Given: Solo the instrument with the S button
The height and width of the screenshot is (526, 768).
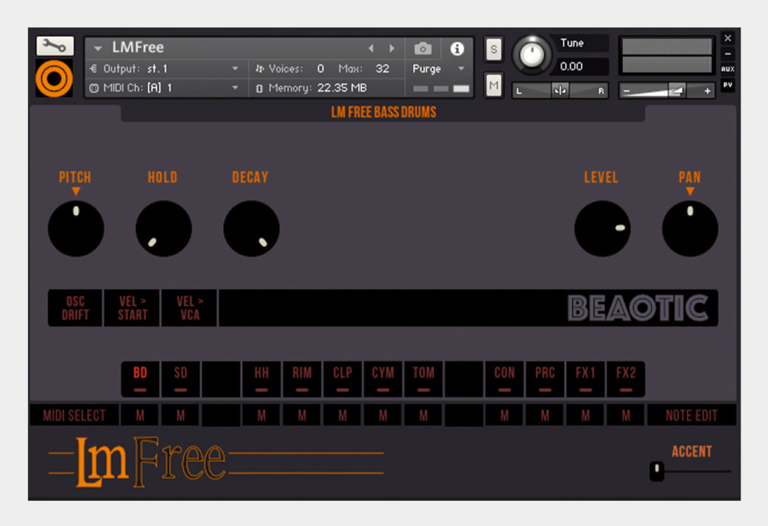Looking at the screenshot, I should pyautogui.click(x=493, y=49).
